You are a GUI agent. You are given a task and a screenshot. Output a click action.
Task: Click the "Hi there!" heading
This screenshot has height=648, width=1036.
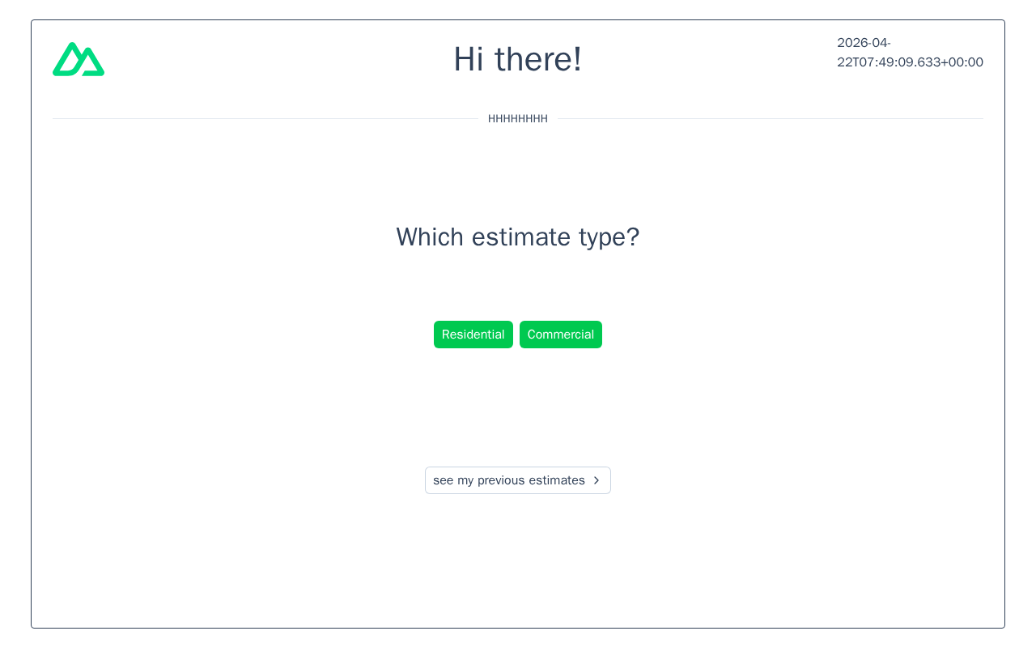point(517,59)
